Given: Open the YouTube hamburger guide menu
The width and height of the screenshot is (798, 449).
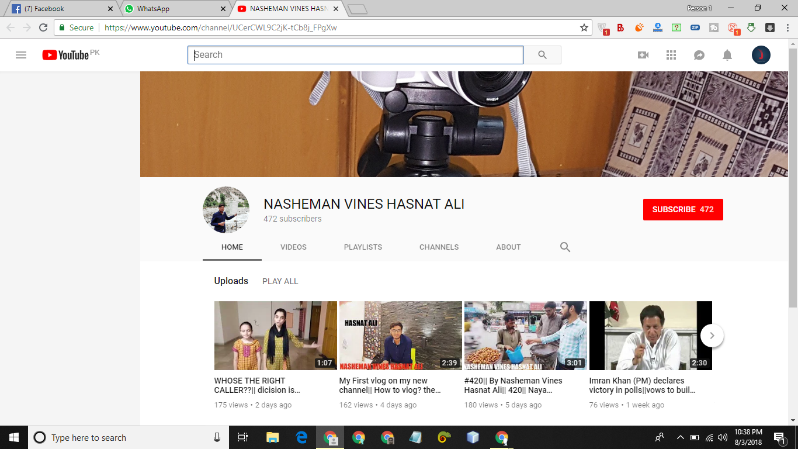Looking at the screenshot, I should (x=21, y=55).
